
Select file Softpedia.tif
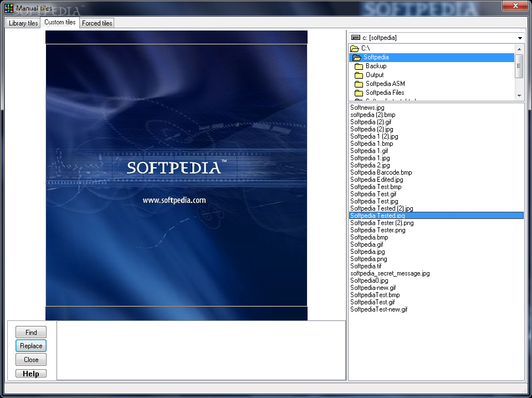point(366,266)
